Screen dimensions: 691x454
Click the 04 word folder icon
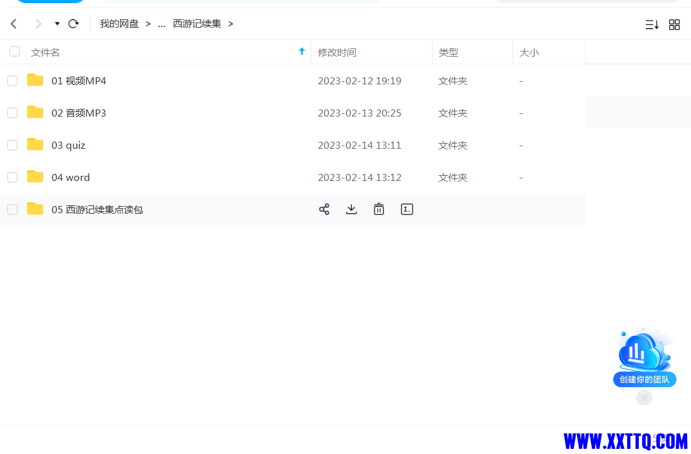point(35,176)
